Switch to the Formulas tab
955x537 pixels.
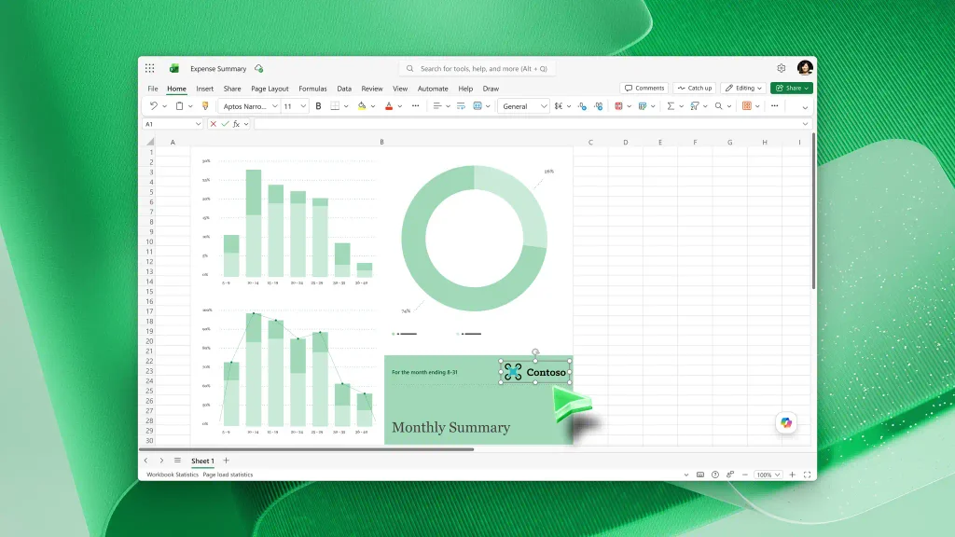(x=312, y=89)
